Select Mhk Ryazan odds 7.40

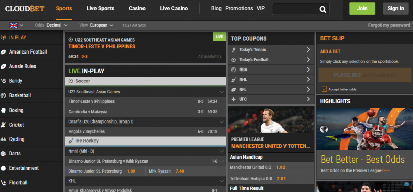coord(180,171)
